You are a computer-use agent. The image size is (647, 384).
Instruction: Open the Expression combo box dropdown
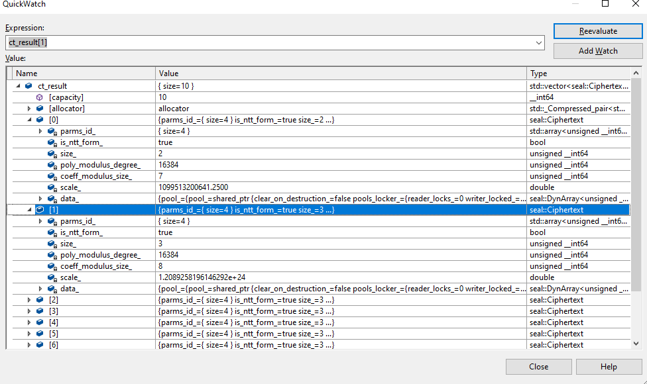pos(538,42)
